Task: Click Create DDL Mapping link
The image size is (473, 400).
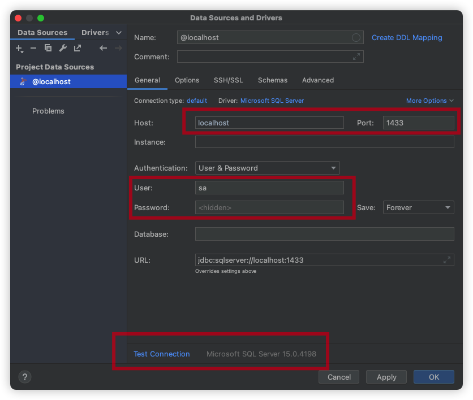Action: (407, 37)
